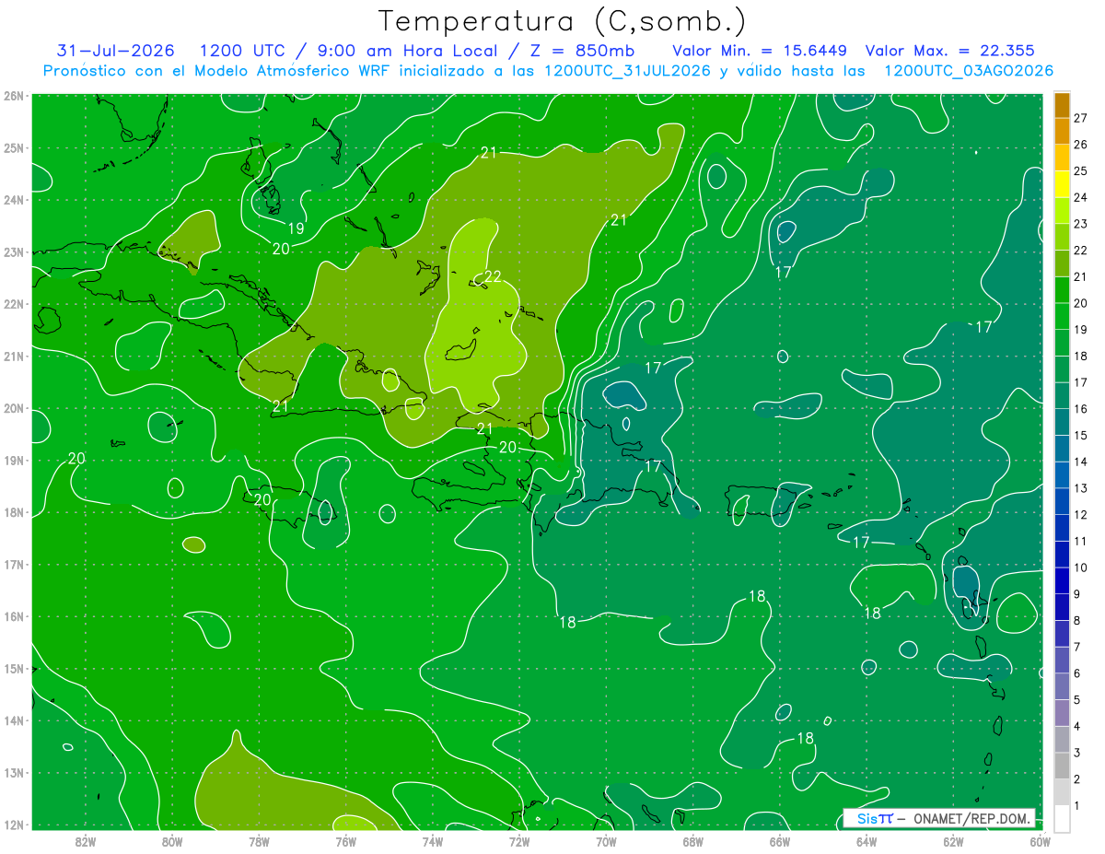Click the "80W" longitude axis label

coord(172,841)
